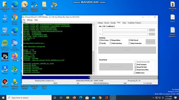Switch to the Security tab
179x100 pixels.
tap(113, 23)
